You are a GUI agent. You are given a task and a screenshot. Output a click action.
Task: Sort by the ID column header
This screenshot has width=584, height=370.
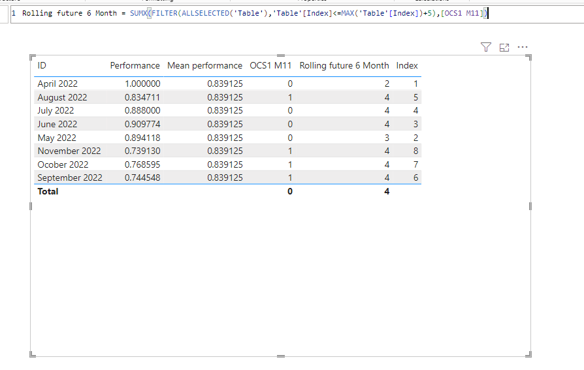point(42,65)
